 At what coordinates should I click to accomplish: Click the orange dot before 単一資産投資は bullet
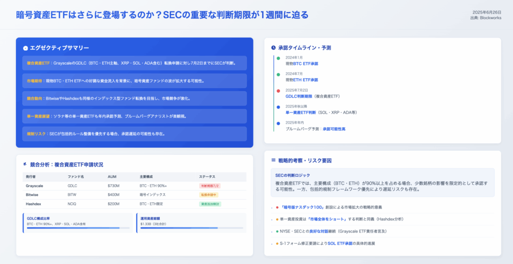277,219
